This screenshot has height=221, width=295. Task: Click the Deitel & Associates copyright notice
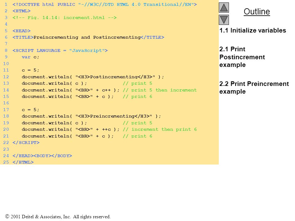click(x=58, y=217)
